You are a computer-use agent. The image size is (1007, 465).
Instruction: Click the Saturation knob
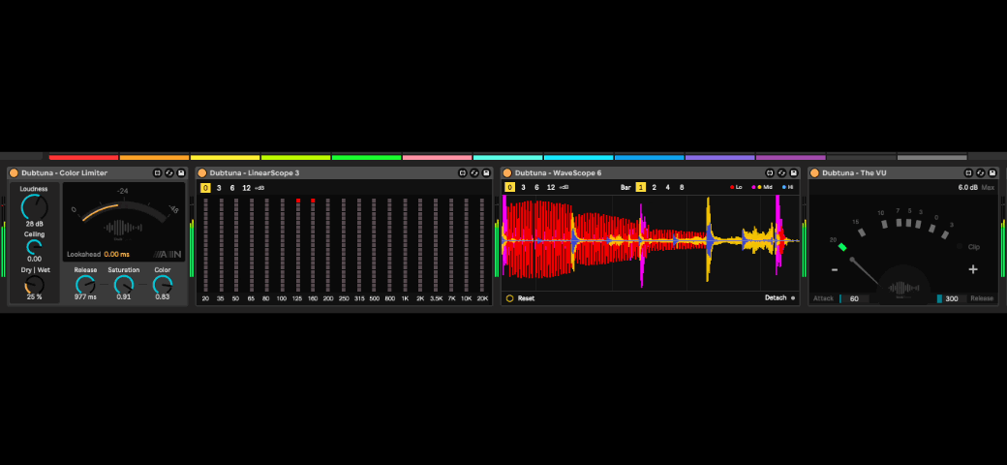point(123,285)
